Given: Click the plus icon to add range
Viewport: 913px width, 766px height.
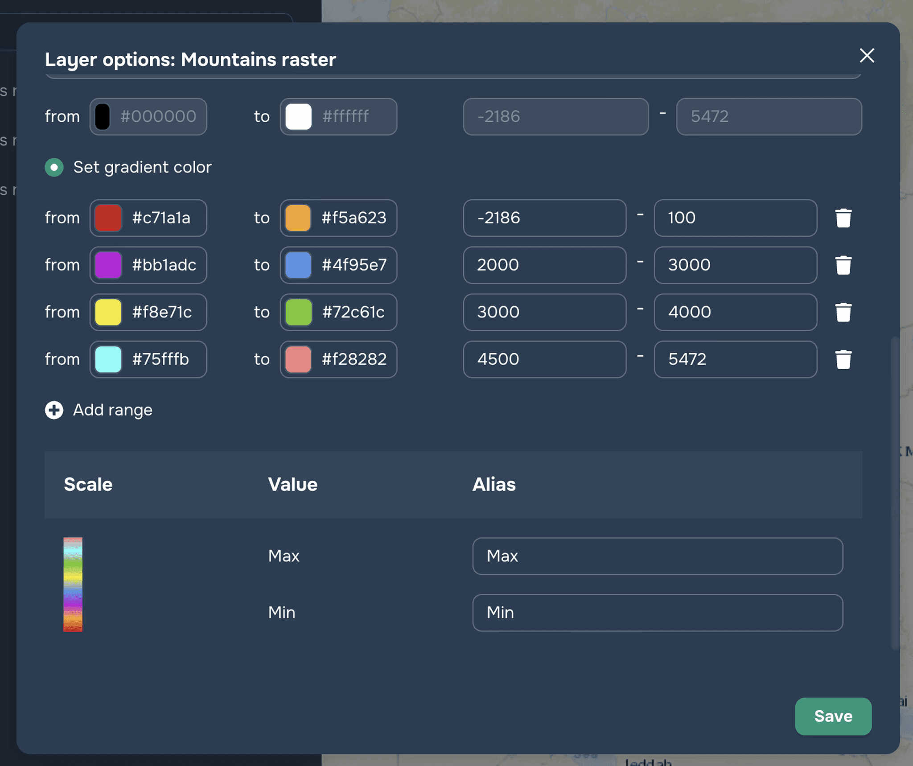Looking at the screenshot, I should (x=54, y=410).
